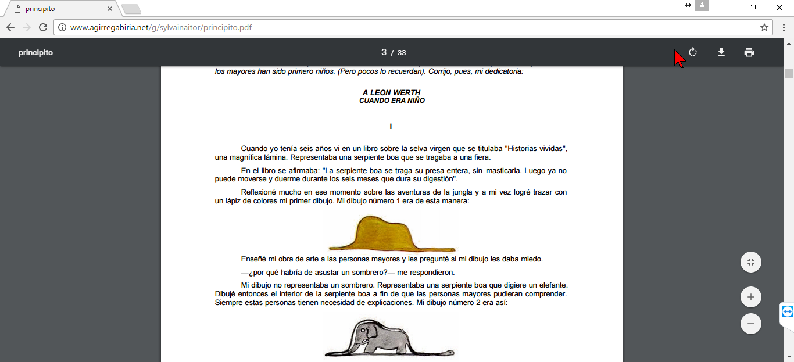794x362 pixels.
Task: Click the sentence starting '—¿por qué habría de asustar'
Action: tap(348, 273)
